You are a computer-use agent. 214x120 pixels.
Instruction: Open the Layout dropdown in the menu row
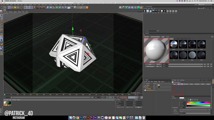click(205, 4)
